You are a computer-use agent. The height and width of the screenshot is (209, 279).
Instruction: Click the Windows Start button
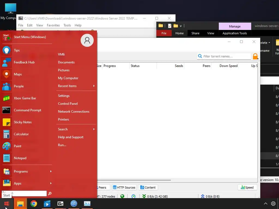(x=7, y=204)
